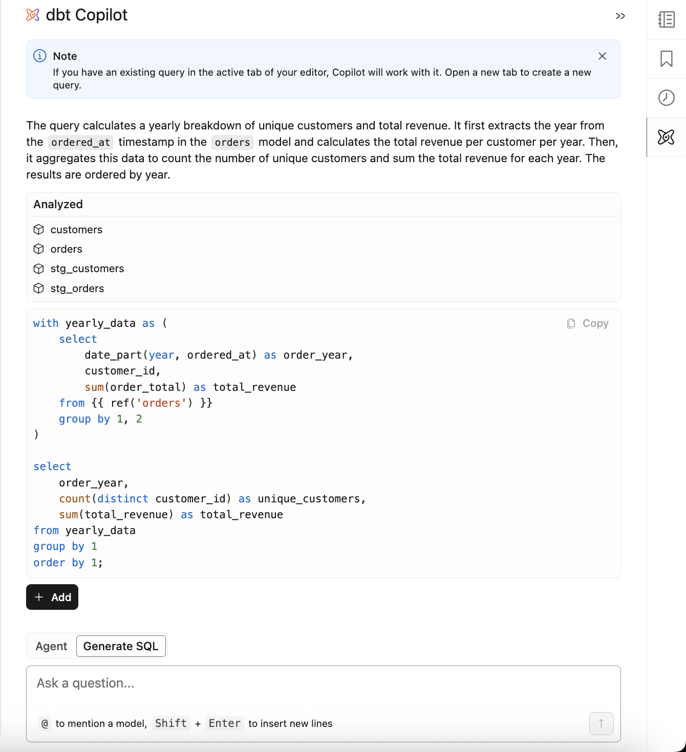Dismiss the Note info banner
Screen dimensions: 686x752
602,56
